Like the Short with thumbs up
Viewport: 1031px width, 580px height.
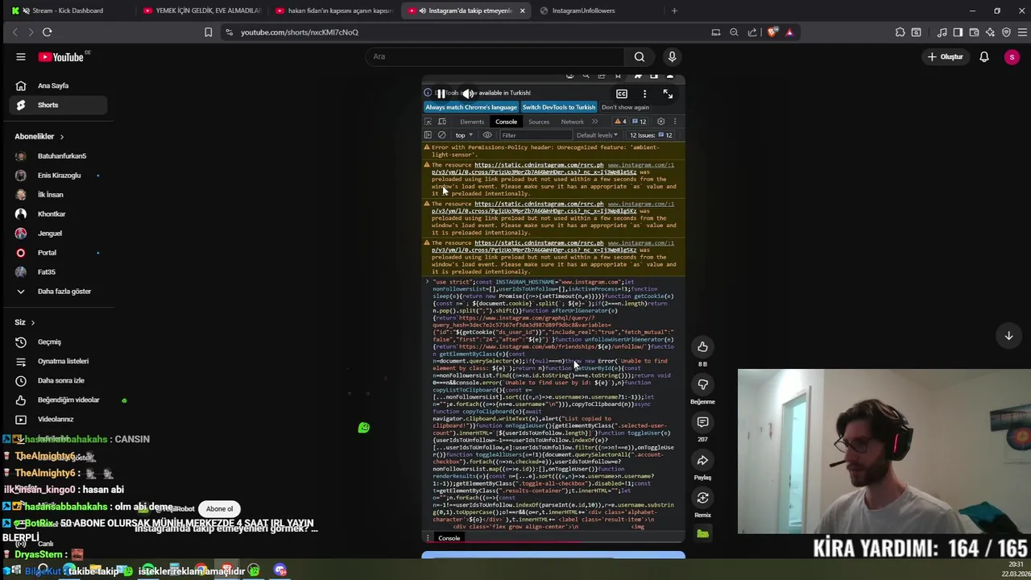coord(702,346)
